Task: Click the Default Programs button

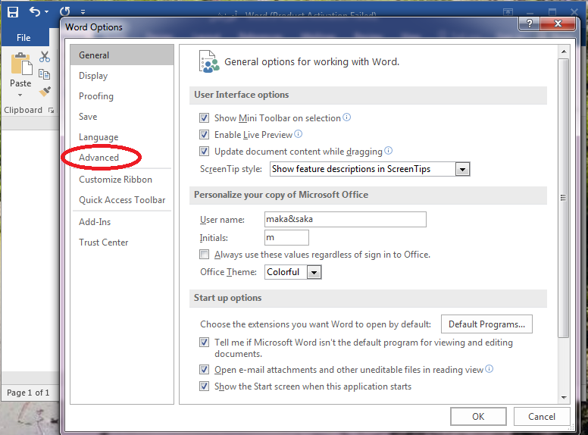Action: [486, 324]
